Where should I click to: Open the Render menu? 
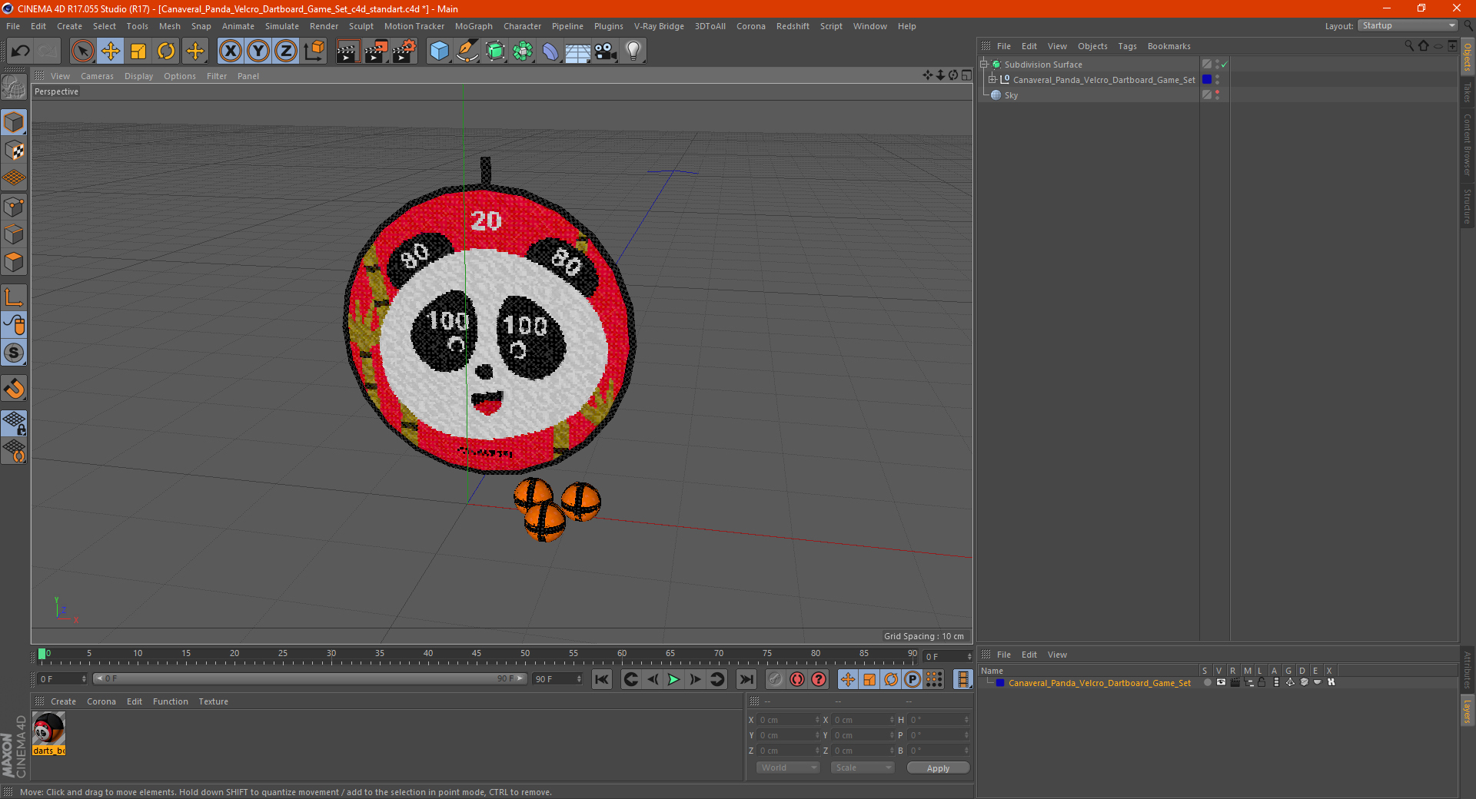click(x=324, y=26)
